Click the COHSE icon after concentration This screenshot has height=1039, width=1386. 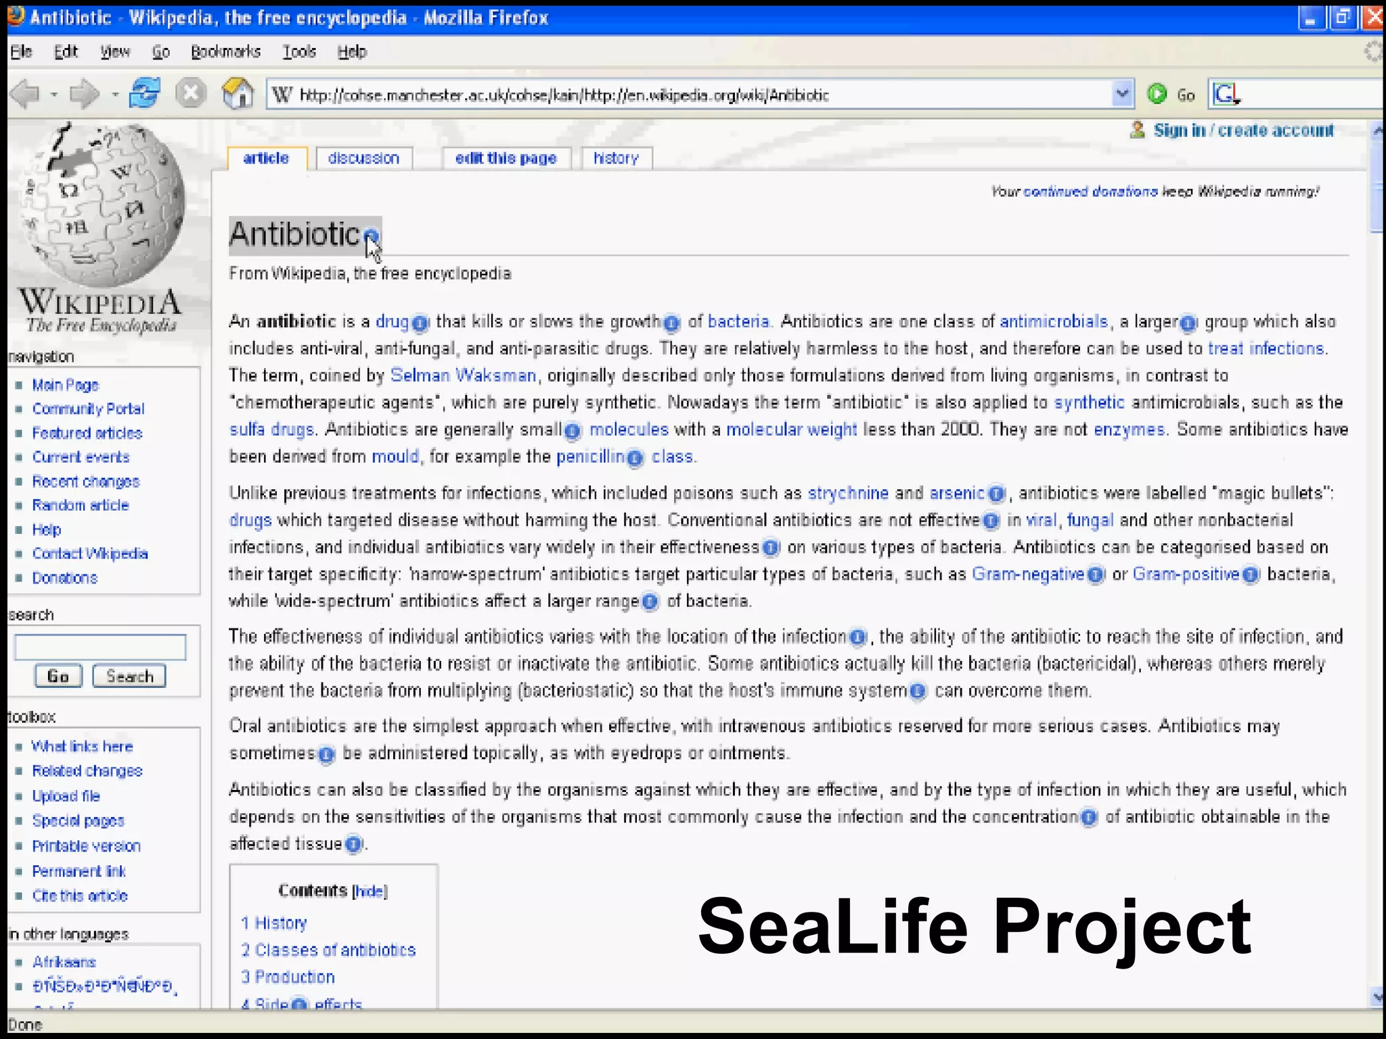[x=1088, y=818]
